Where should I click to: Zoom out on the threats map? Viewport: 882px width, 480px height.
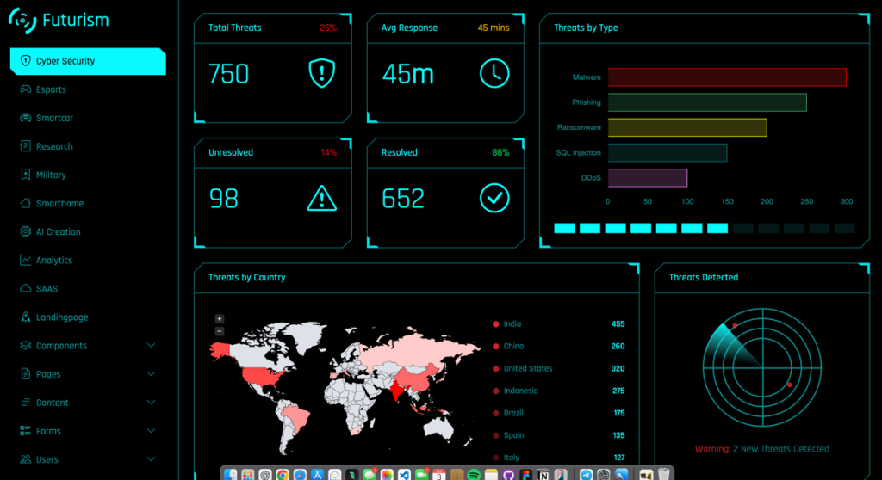pos(219,330)
